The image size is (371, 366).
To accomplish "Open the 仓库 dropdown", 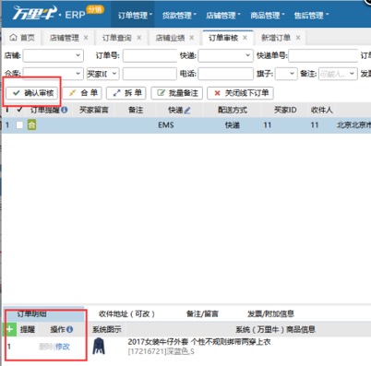I will coord(54,74).
